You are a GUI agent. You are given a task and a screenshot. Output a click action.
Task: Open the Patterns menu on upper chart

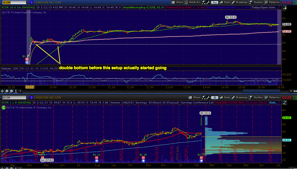(x=272, y=2)
